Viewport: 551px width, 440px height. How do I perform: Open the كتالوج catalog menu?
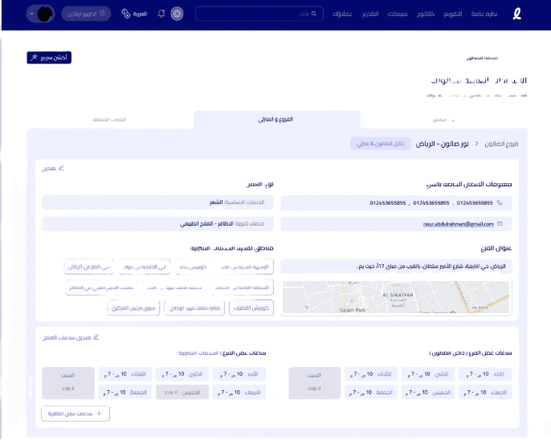click(x=426, y=14)
